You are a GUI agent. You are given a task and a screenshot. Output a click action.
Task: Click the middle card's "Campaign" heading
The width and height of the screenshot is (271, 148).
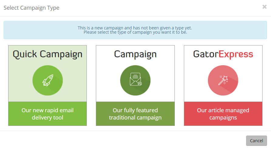pos(135,54)
